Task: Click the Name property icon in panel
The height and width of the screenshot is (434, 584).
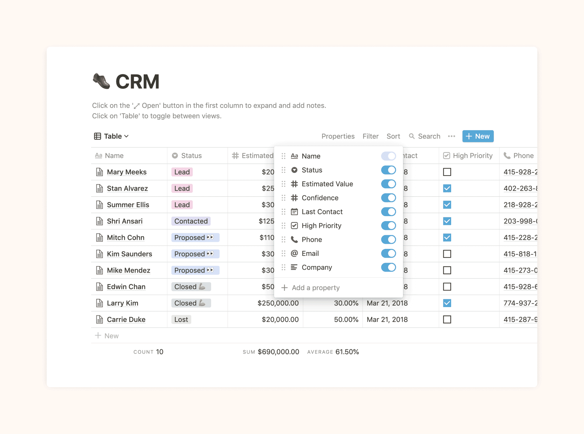Action: (x=295, y=156)
